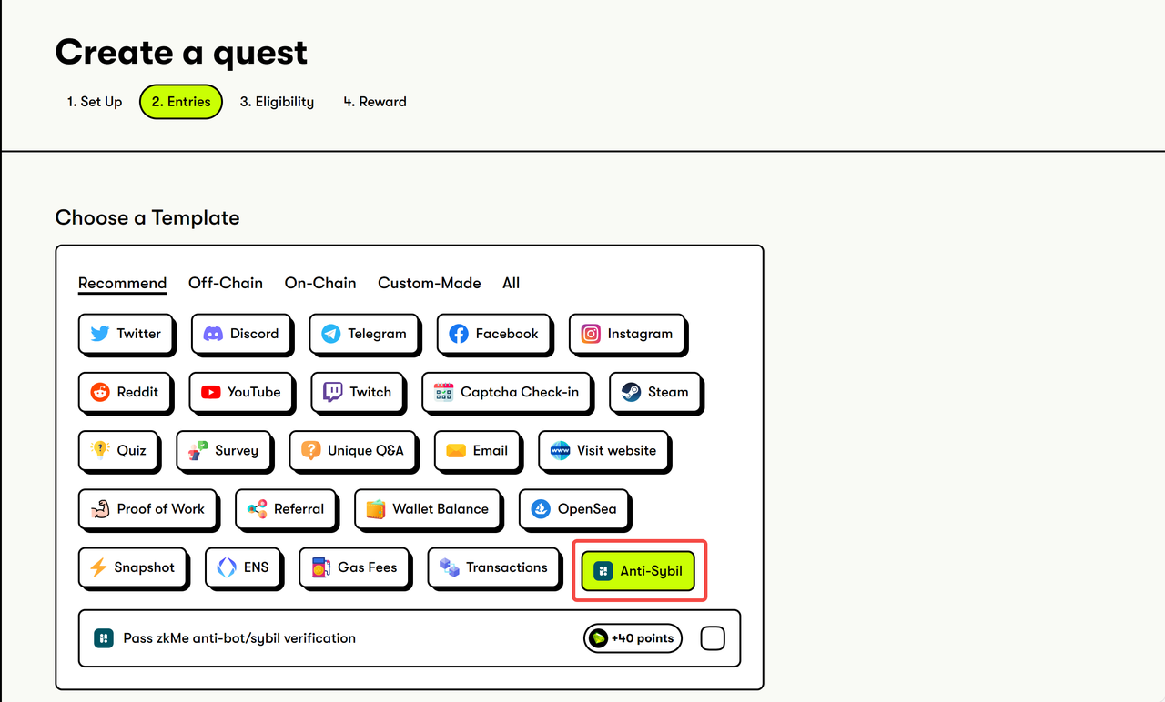Select the Snapshot lightning bolt icon
This screenshot has width=1165, height=702.
[98, 567]
